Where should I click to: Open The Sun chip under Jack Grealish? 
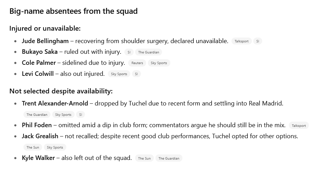pyautogui.click(x=33, y=147)
